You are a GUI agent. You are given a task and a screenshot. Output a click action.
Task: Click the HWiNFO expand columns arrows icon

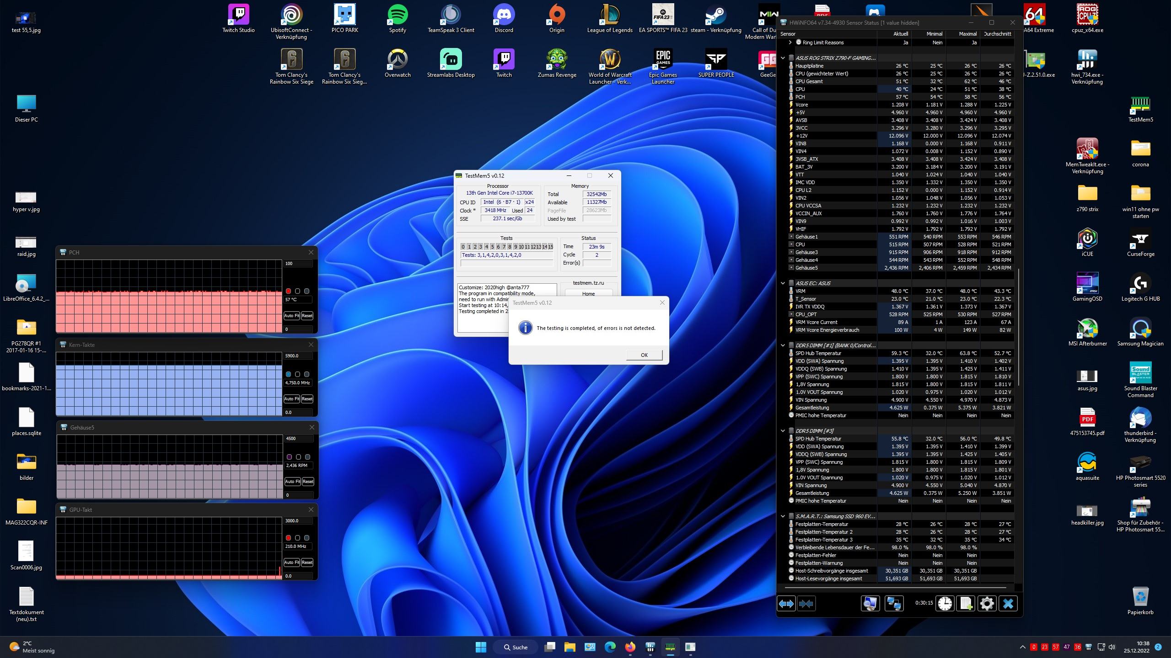(x=786, y=604)
